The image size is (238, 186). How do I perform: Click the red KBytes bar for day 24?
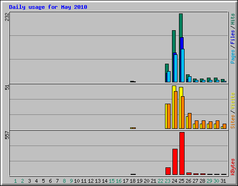[x=175, y=162]
